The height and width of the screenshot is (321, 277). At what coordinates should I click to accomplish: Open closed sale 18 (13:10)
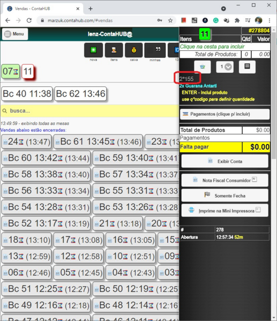[x=26, y=240]
